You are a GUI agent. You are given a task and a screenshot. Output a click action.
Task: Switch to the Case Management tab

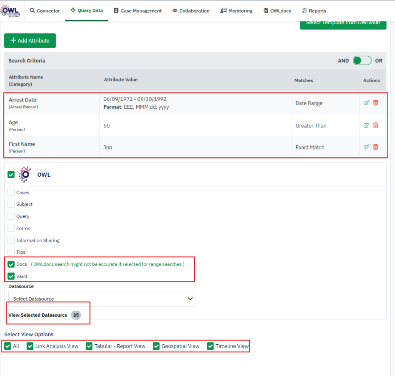(x=137, y=11)
